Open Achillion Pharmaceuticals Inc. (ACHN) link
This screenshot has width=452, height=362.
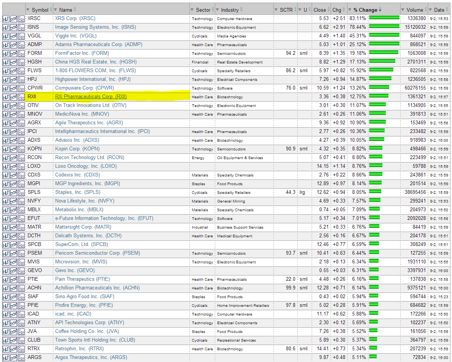(x=98, y=288)
